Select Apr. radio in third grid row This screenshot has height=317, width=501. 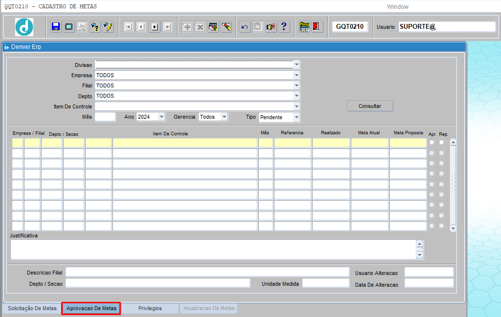tap(432, 163)
